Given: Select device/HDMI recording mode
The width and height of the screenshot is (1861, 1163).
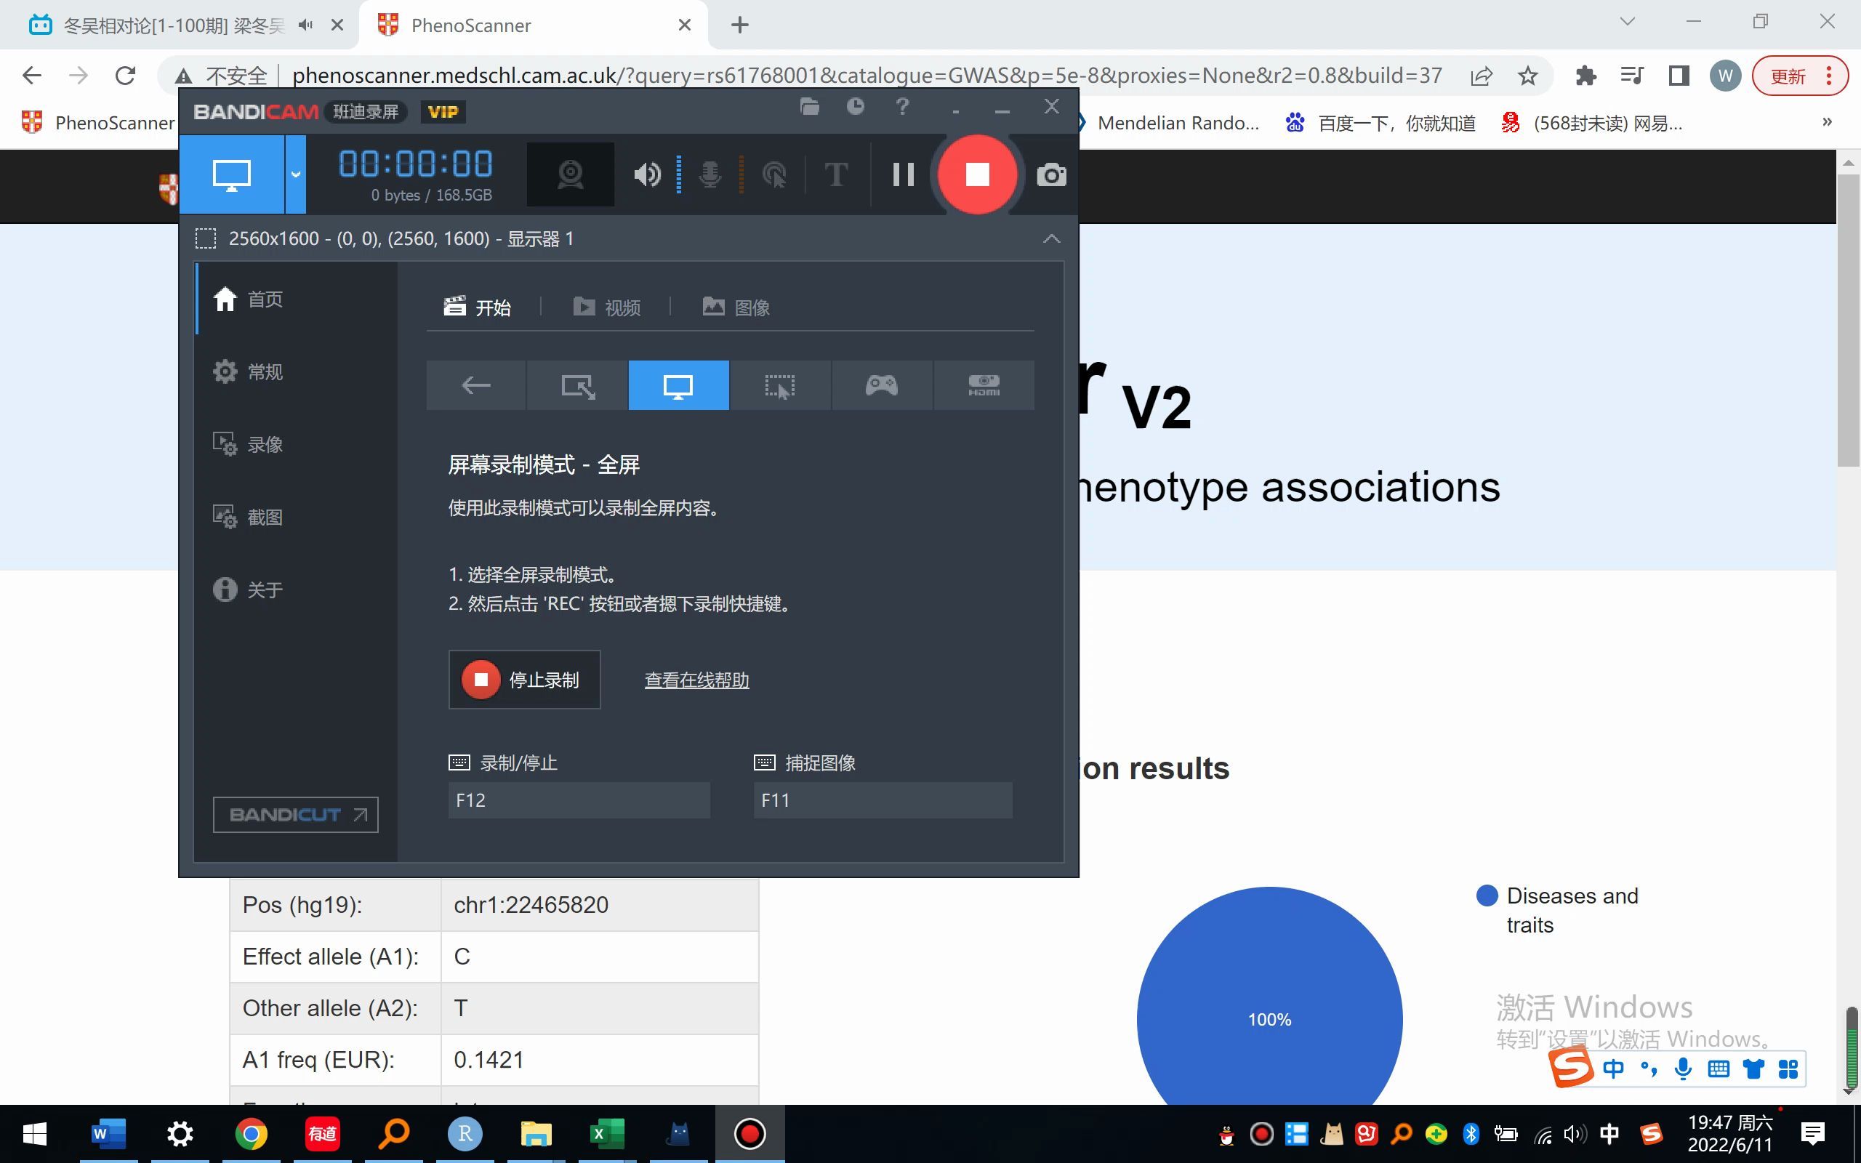Looking at the screenshot, I should coord(984,385).
